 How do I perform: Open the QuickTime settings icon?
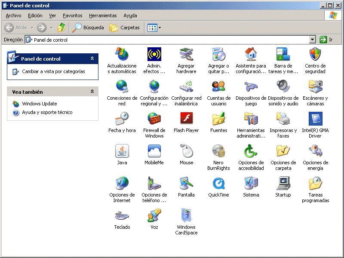point(218,183)
